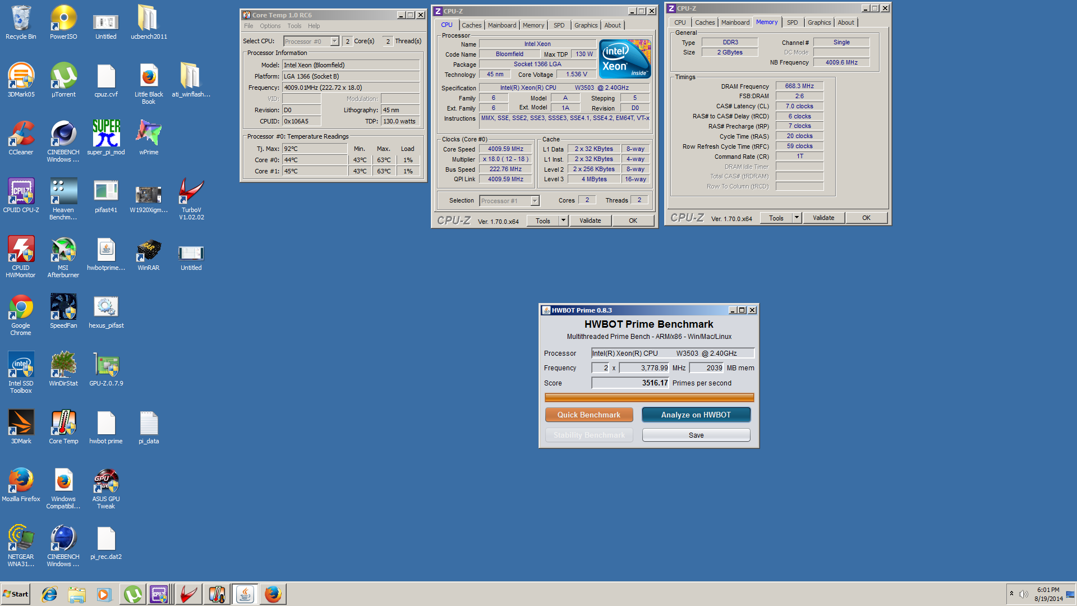Open CCleaner desktop shortcut
This screenshot has width=1077, height=606.
(x=21, y=138)
